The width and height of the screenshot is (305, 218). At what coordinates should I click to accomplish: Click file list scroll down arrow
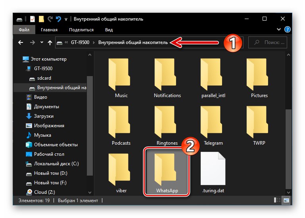click(288, 193)
